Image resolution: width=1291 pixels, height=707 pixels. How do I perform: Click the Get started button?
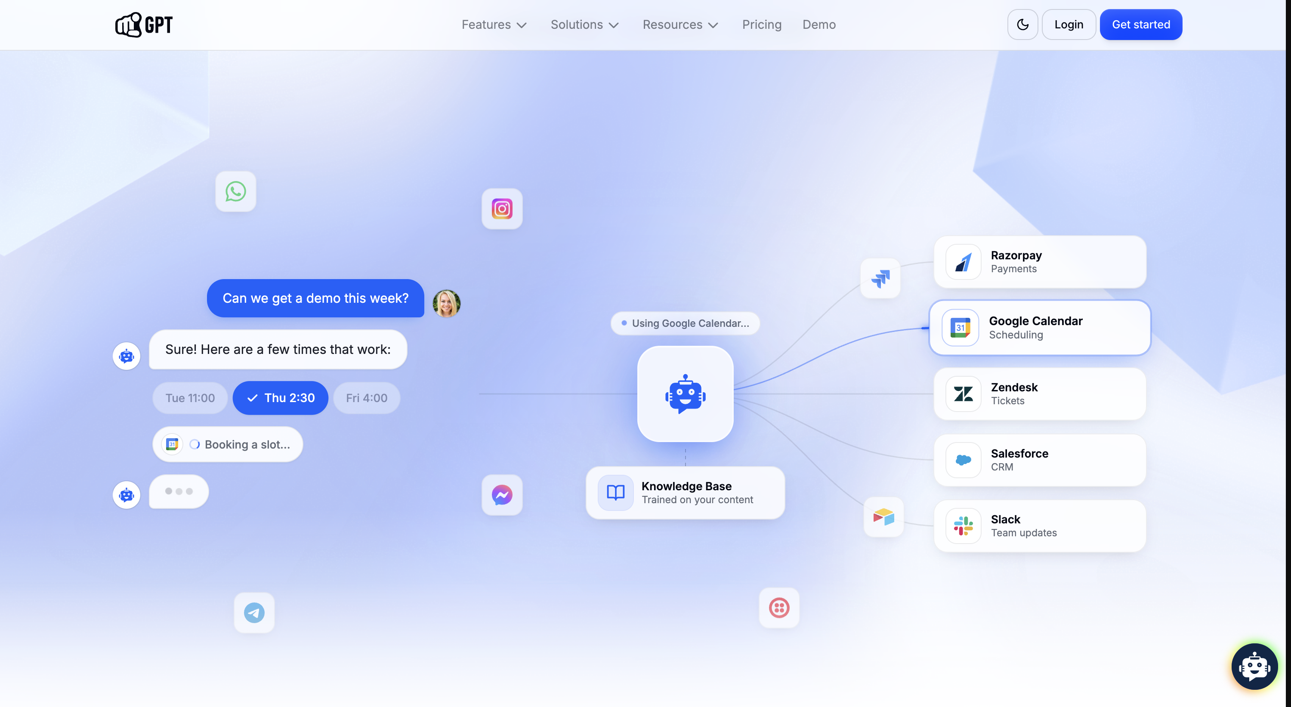point(1141,25)
